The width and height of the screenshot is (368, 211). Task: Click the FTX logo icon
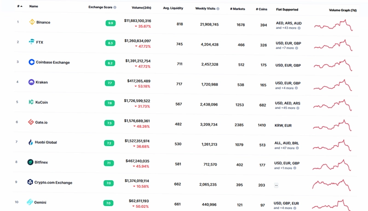click(31, 42)
